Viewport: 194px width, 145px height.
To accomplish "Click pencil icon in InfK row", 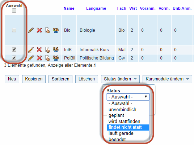I will pyautogui.click(x=31, y=50).
